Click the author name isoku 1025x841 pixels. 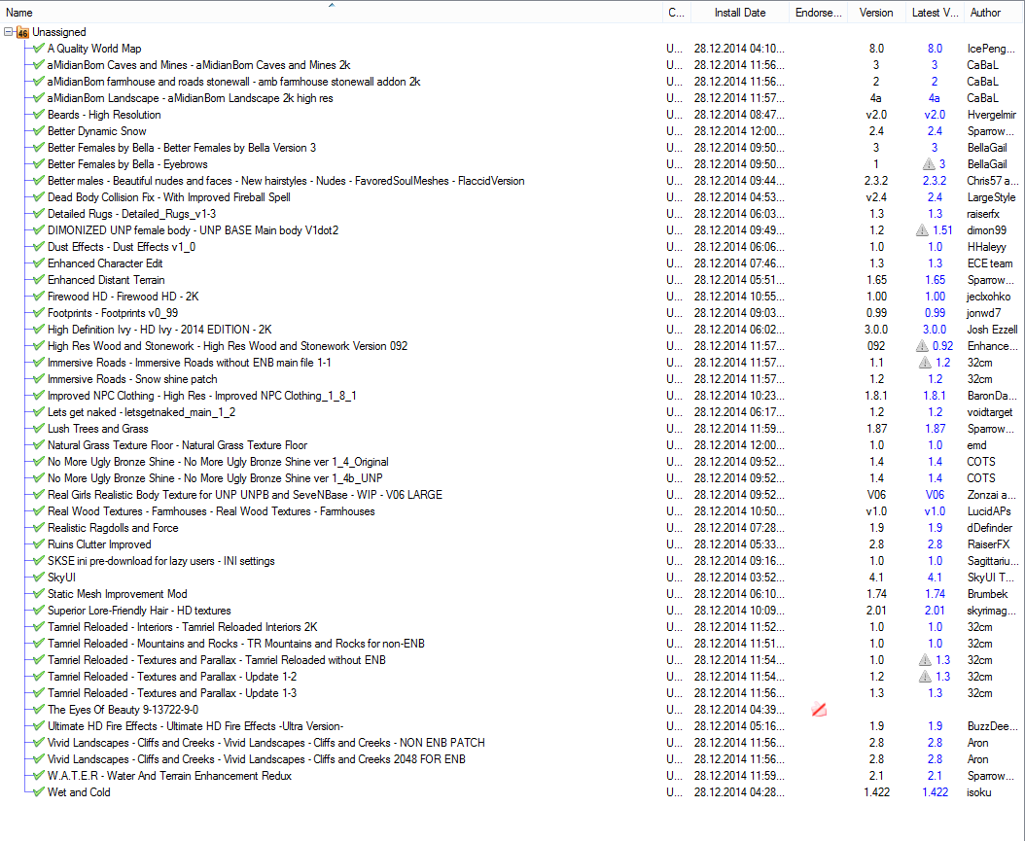979,792
